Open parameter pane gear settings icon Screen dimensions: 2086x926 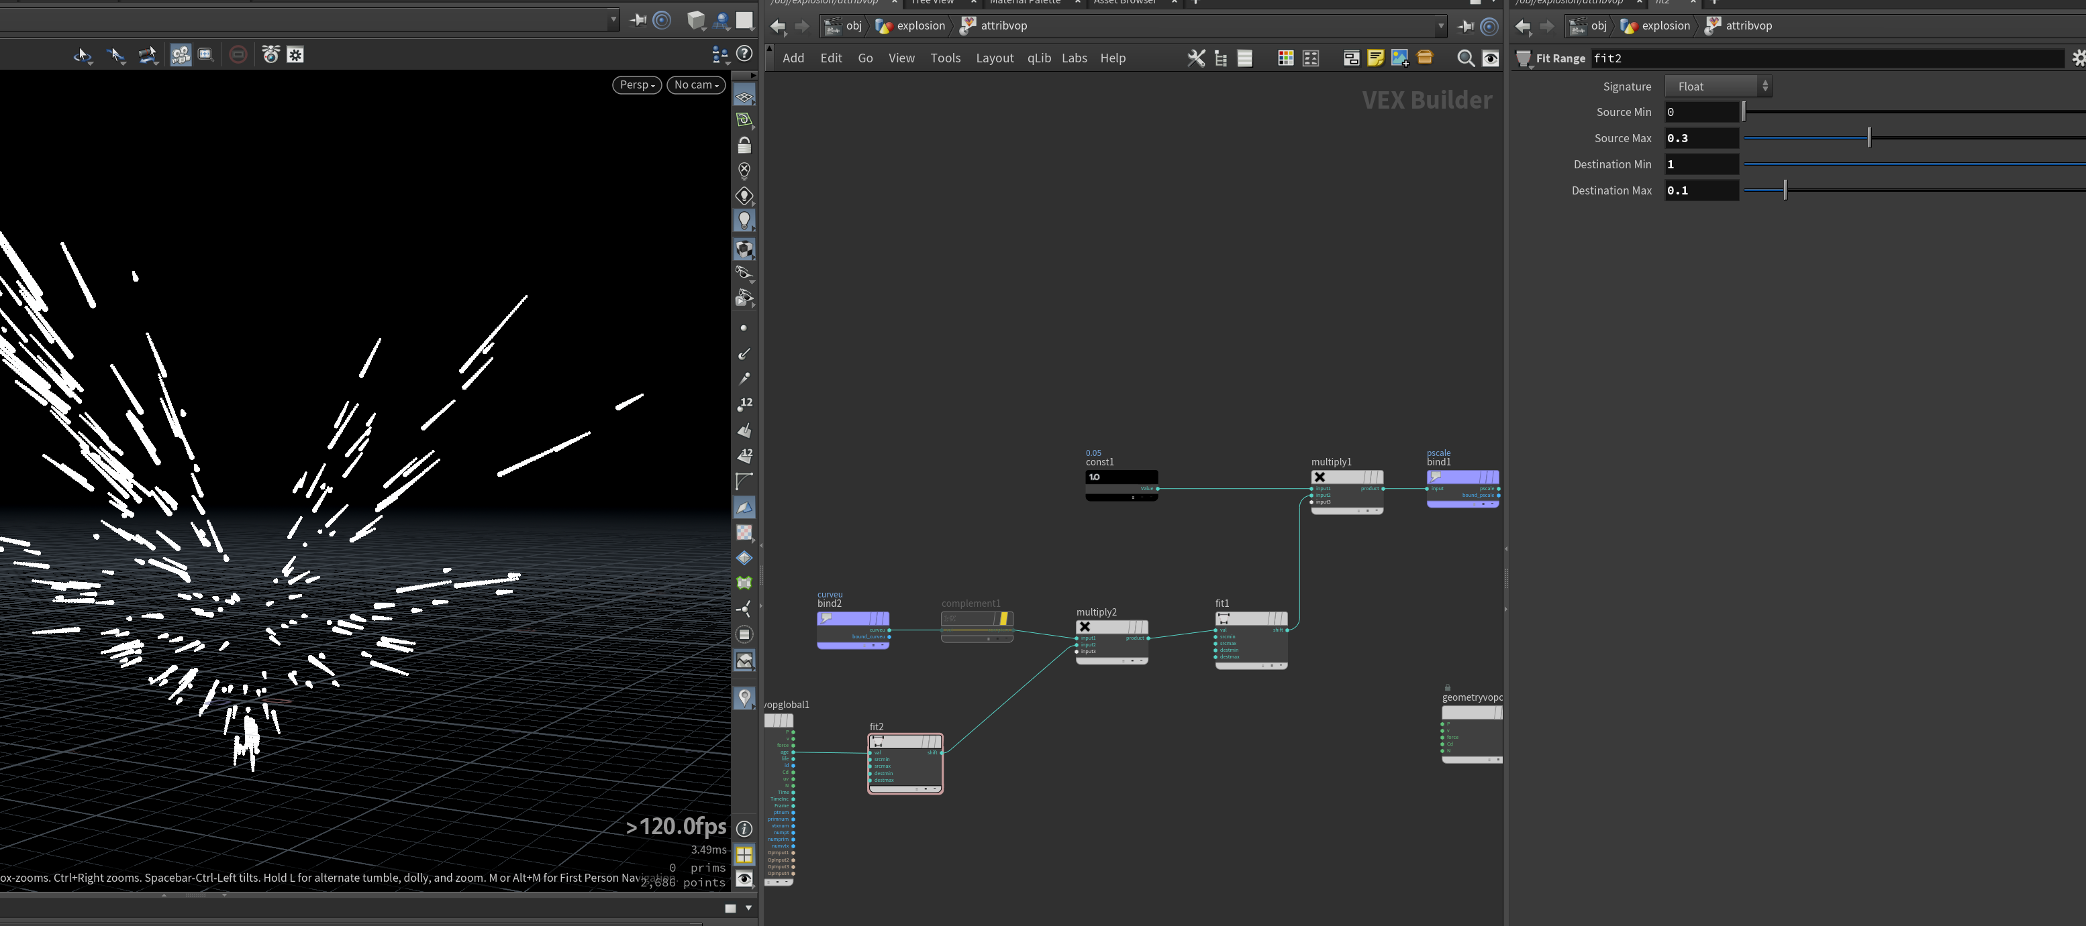2078,58
